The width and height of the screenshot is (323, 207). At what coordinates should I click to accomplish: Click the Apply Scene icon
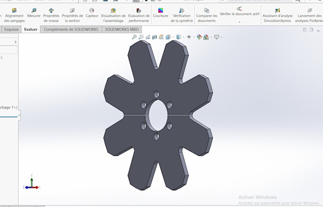[x=206, y=37]
